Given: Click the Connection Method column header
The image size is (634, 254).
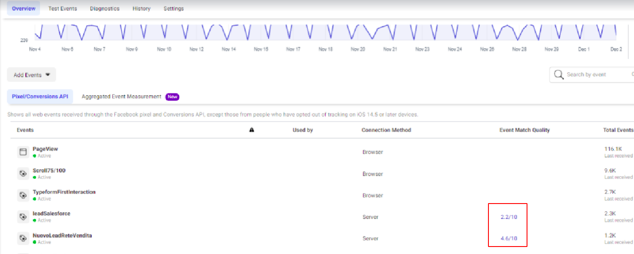Looking at the screenshot, I should (x=386, y=130).
